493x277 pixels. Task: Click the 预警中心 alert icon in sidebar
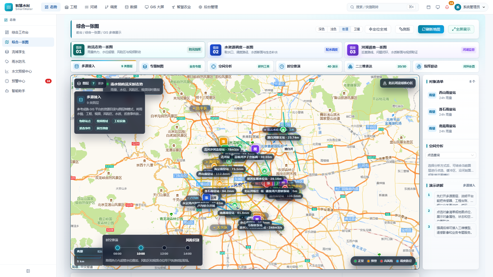click(x=7, y=81)
